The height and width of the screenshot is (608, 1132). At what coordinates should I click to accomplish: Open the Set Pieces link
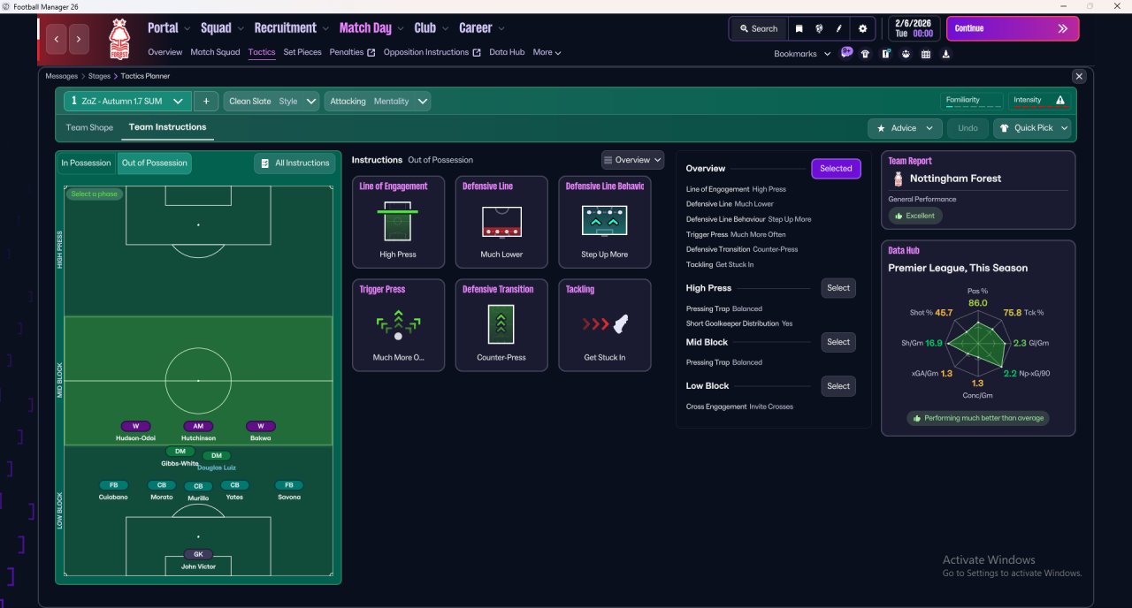[x=302, y=52]
